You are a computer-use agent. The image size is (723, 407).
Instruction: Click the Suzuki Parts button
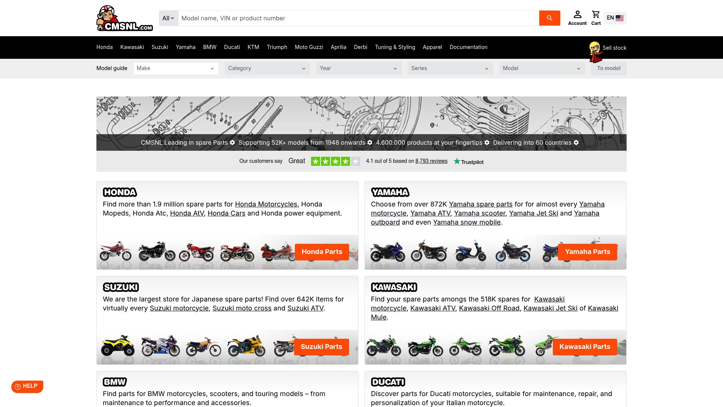pos(322,347)
